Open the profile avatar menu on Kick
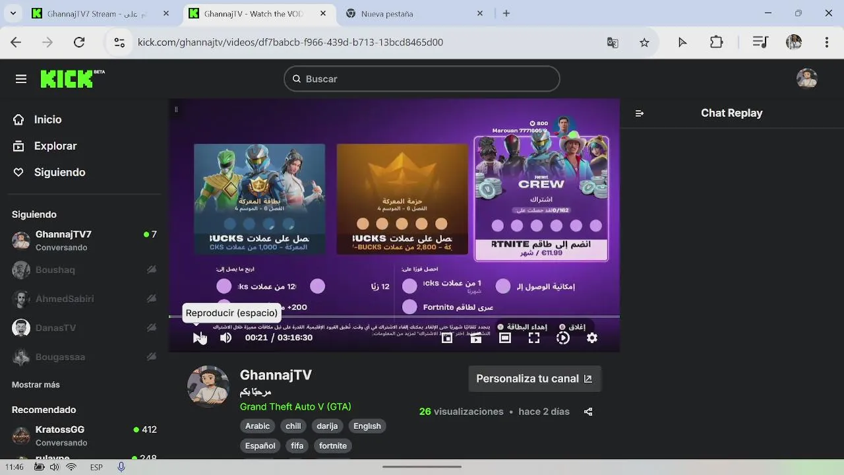 coord(807,79)
